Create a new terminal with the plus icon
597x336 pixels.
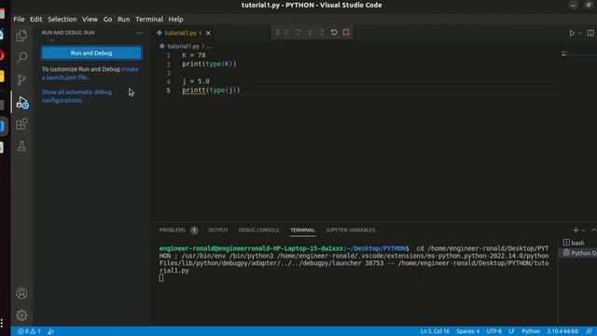(576, 231)
